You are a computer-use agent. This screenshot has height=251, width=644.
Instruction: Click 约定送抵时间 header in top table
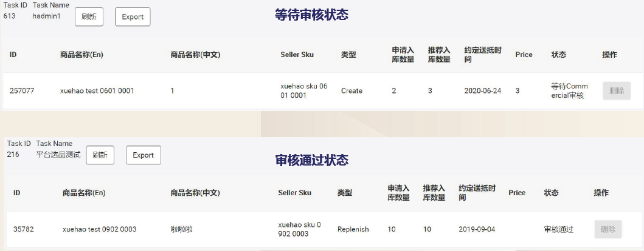pos(483,55)
